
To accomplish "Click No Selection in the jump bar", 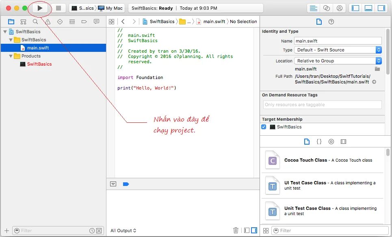I will tap(243, 22).
